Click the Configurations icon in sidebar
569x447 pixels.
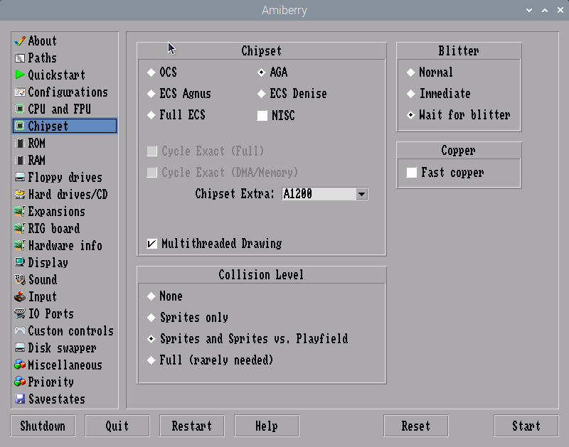20,92
